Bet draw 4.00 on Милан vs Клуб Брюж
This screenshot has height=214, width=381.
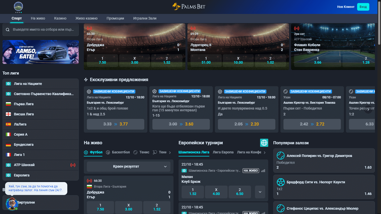tap(216, 192)
